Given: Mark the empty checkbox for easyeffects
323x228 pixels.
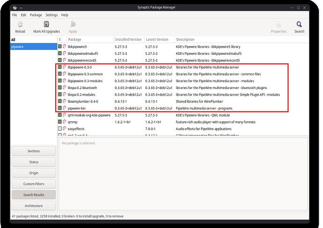Looking at the screenshot, I should coord(60,129).
